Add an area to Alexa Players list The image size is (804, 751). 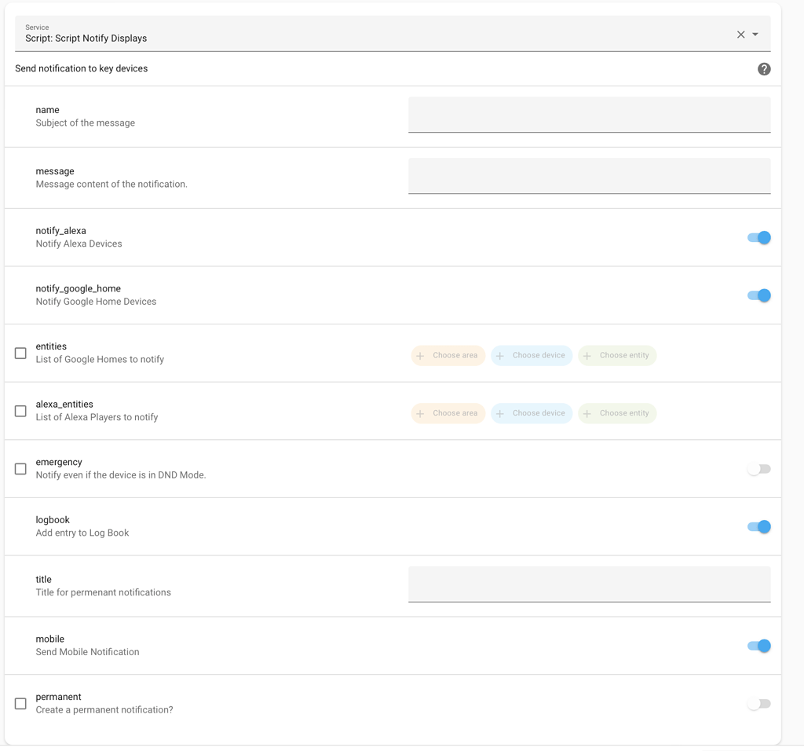448,412
